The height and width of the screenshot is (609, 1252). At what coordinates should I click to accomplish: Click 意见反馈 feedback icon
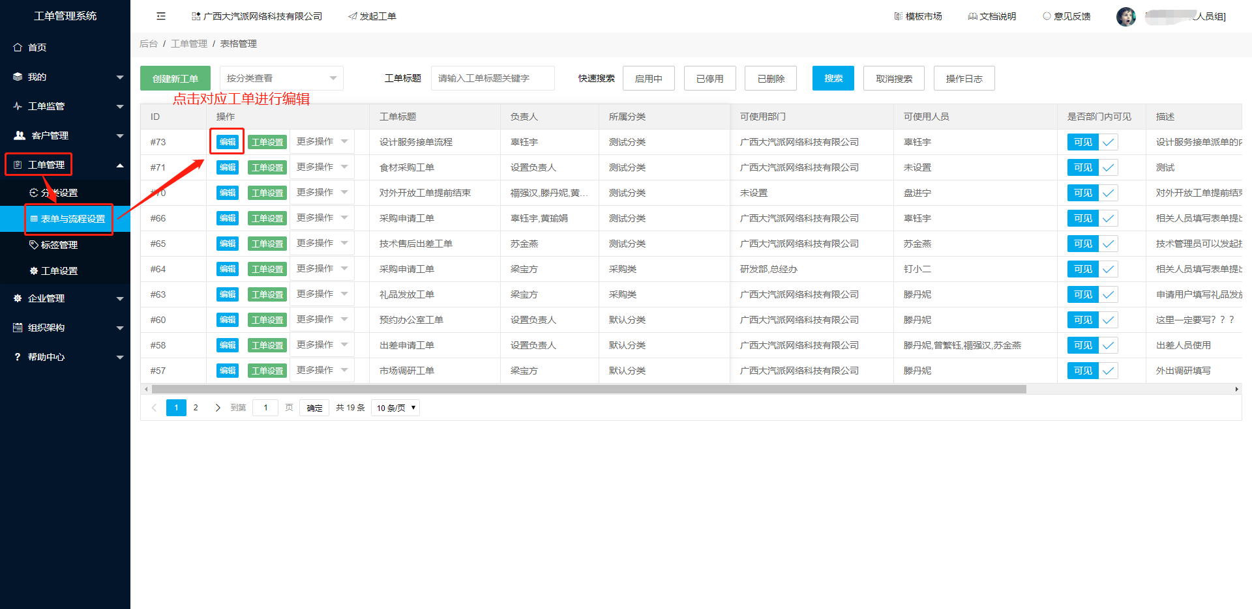(x=1047, y=16)
